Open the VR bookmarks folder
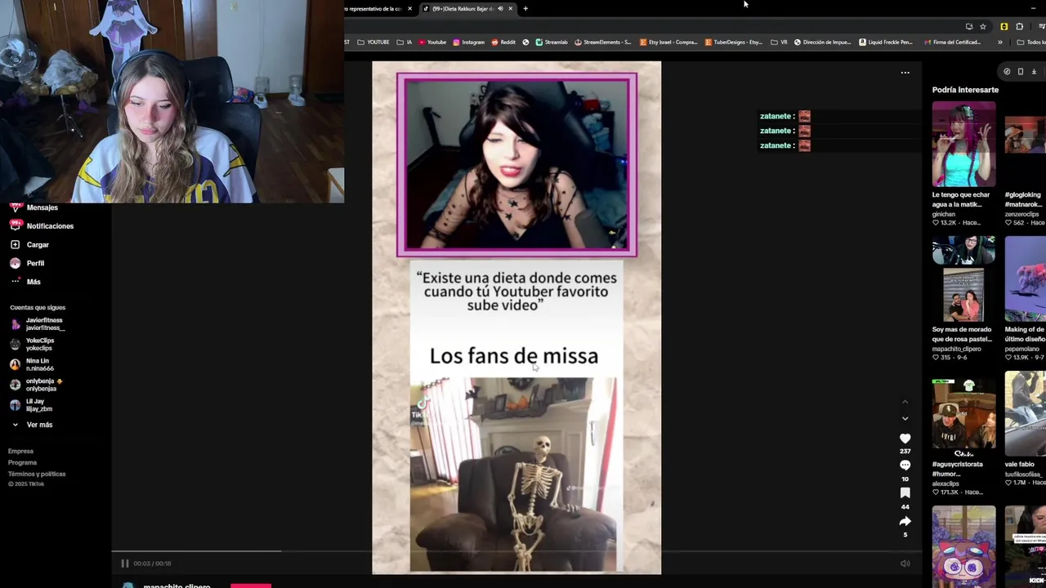Image resolution: width=1046 pixels, height=588 pixels. coord(779,42)
